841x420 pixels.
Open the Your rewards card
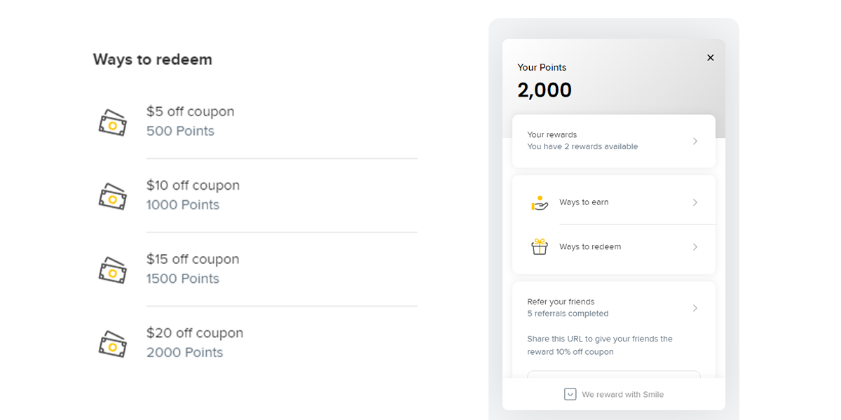tap(614, 141)
